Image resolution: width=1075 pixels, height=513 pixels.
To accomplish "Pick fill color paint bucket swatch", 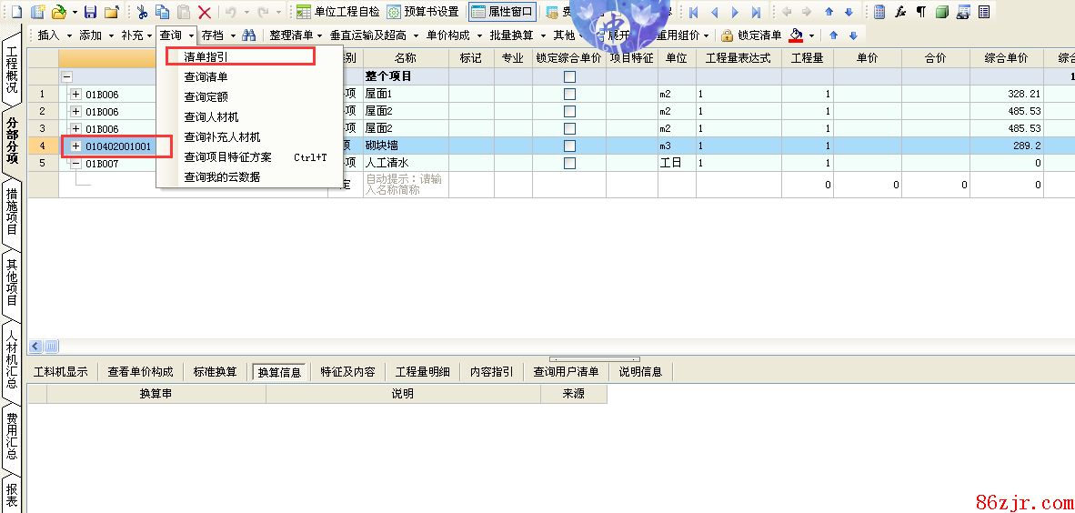I will click(797, 35).
